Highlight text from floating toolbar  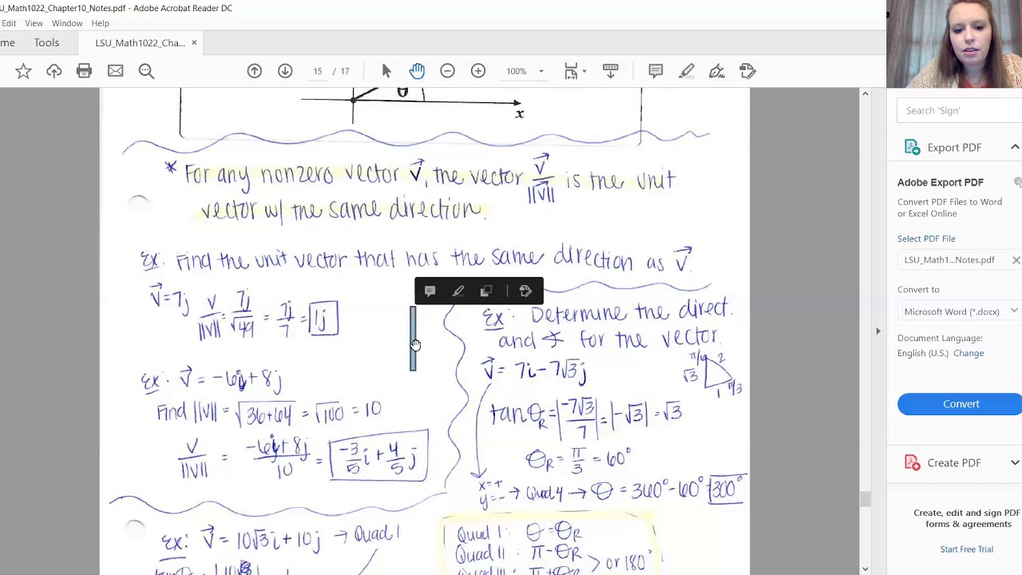pos(458,291)
